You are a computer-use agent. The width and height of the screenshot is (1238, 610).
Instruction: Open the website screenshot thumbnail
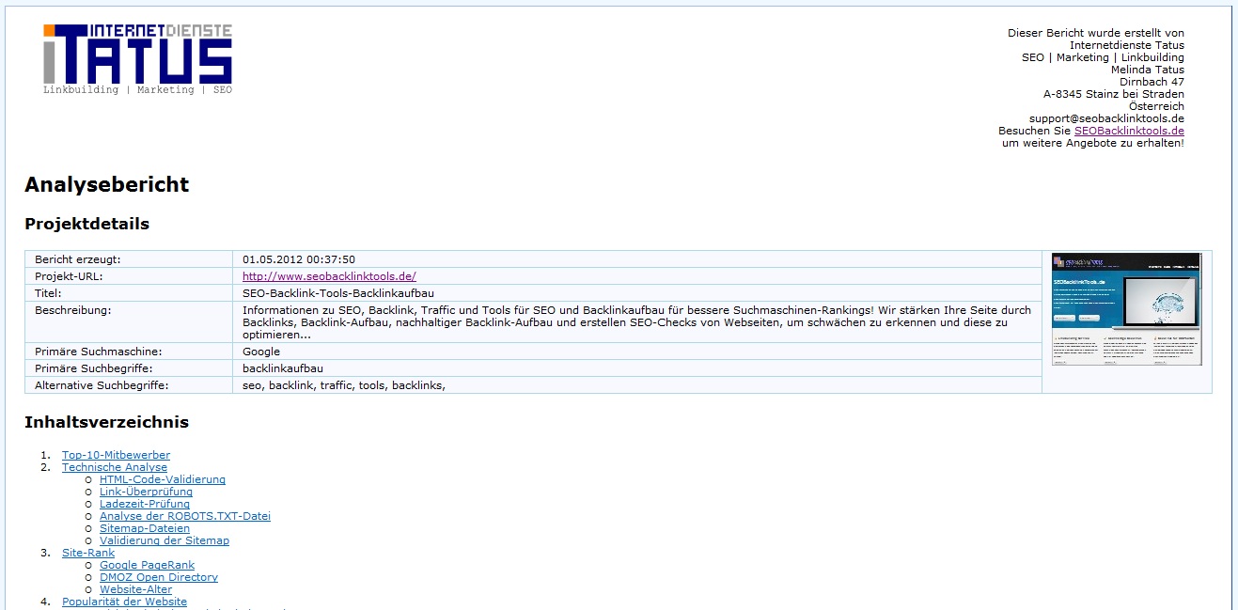(x=1126, y=309)
